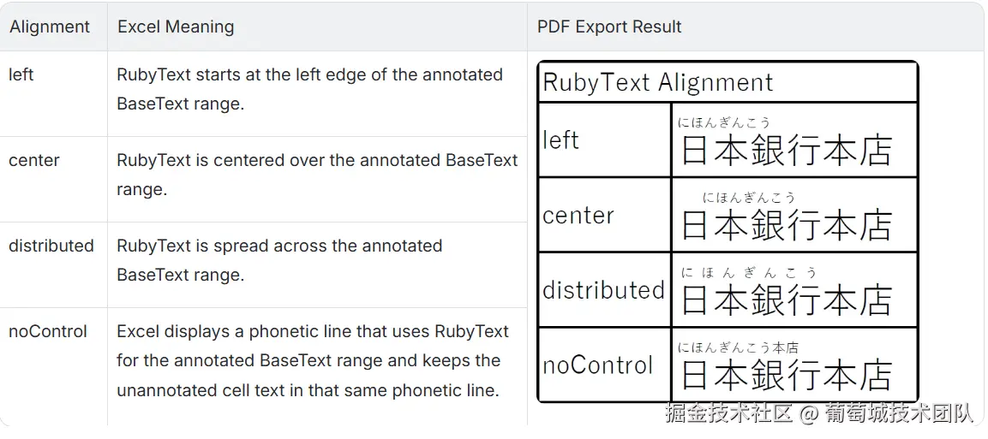Click the PDF Export Result header
Viewport: 988px width, 439px height.
609,27
